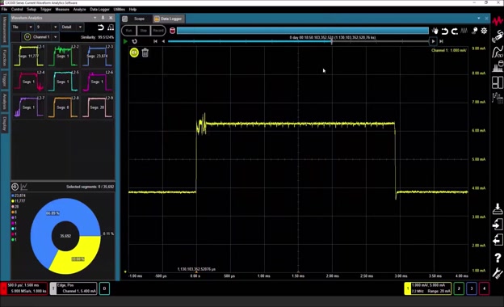
Task: Step backward in the log
Action: click(x=163, y=41)
